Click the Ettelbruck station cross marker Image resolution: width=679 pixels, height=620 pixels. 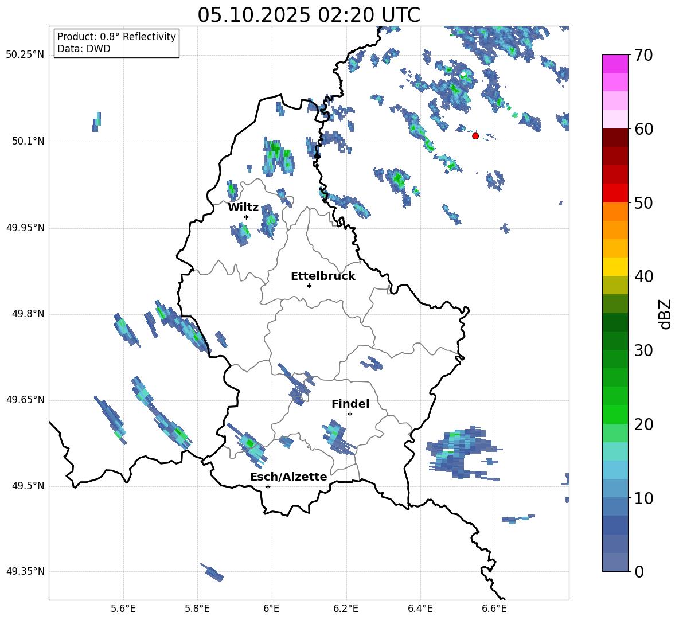tap(309, 286)
